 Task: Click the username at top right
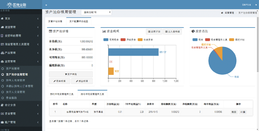[x=246, y=5]
